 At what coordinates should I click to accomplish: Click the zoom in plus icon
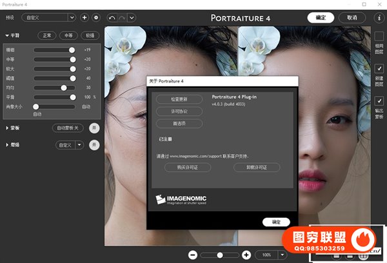tap(246, 255)
